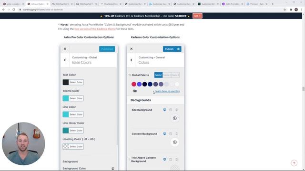This screenshot has height=171, width=305.
Task: Pick the bright blue-violet palette circle
Action: pyautogui.click(x=139, y=84)
